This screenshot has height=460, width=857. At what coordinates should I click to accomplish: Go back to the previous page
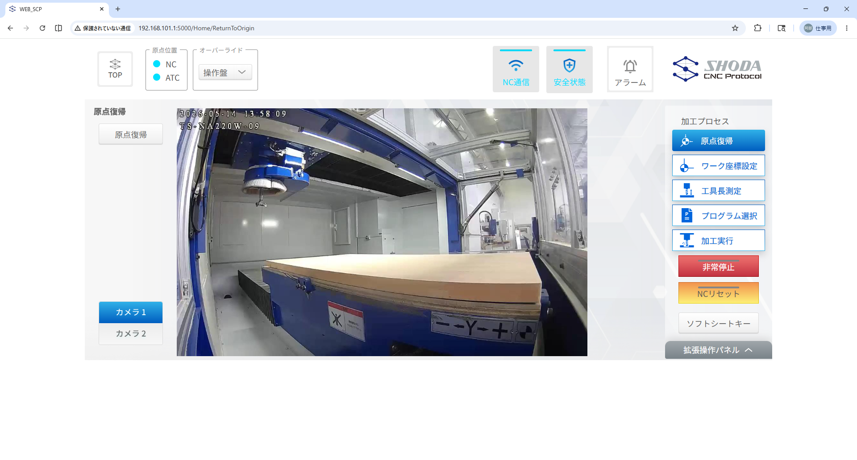pyautogui.click(x=10, y=28)
